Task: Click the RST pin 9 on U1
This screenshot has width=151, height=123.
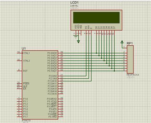Action: (x=20, y=71)
